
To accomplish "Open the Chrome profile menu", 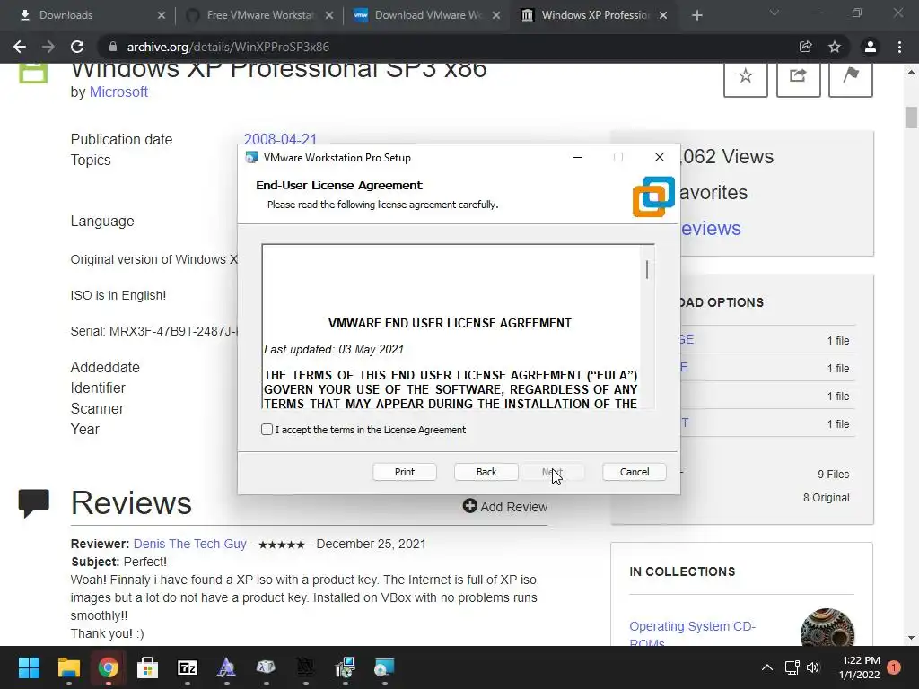I will coord(871,47).
